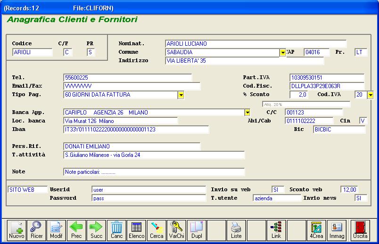The width and height of the screenshot is (379, 244).
Task: Open the Tipo Pag. dropdown arrow
Action: (x=181, y=95)
